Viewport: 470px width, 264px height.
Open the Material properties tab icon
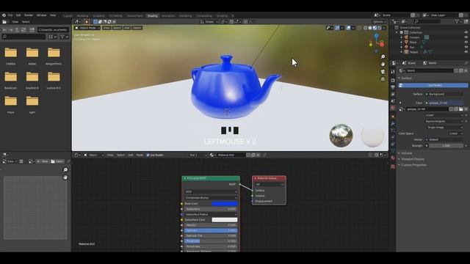393,158
